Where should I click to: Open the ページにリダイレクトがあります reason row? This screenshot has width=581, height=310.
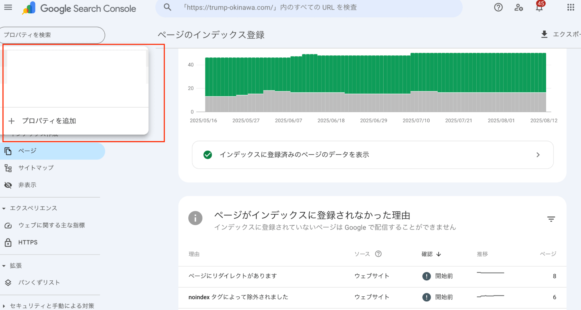tap(232, 276)
